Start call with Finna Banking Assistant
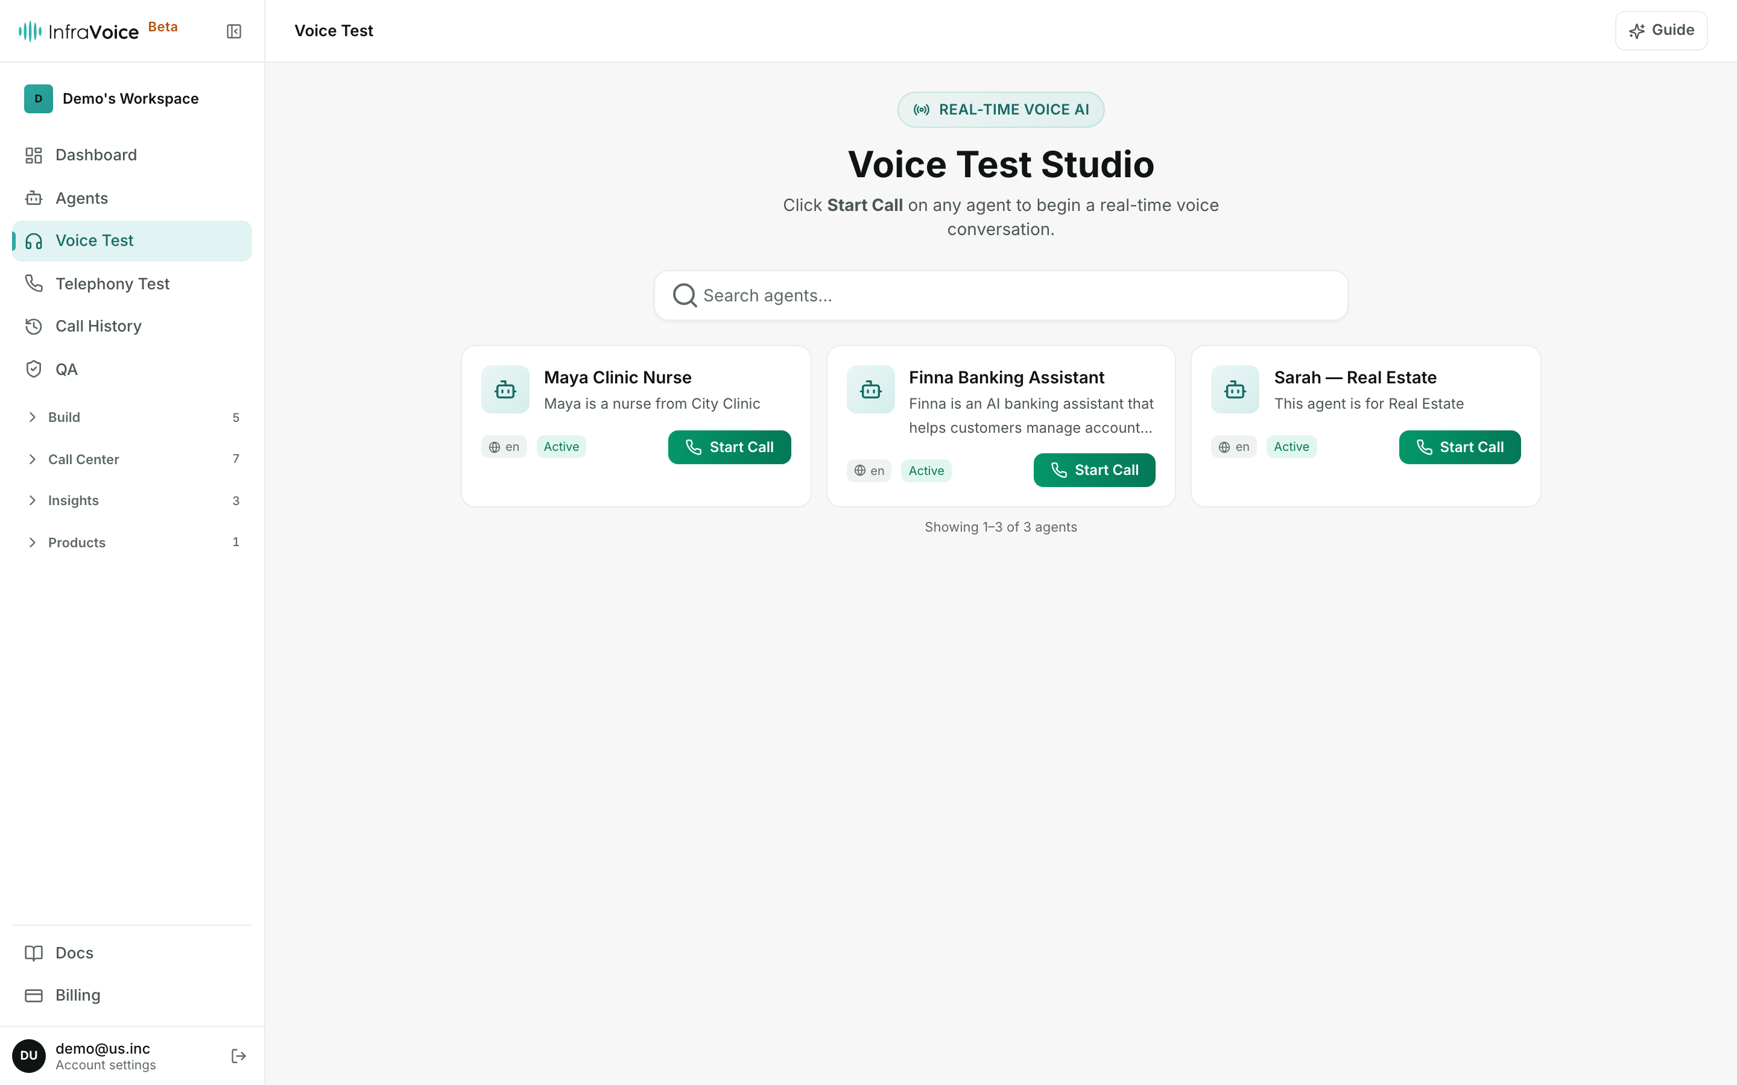 pyautogui.click(x=1094, y=470)
